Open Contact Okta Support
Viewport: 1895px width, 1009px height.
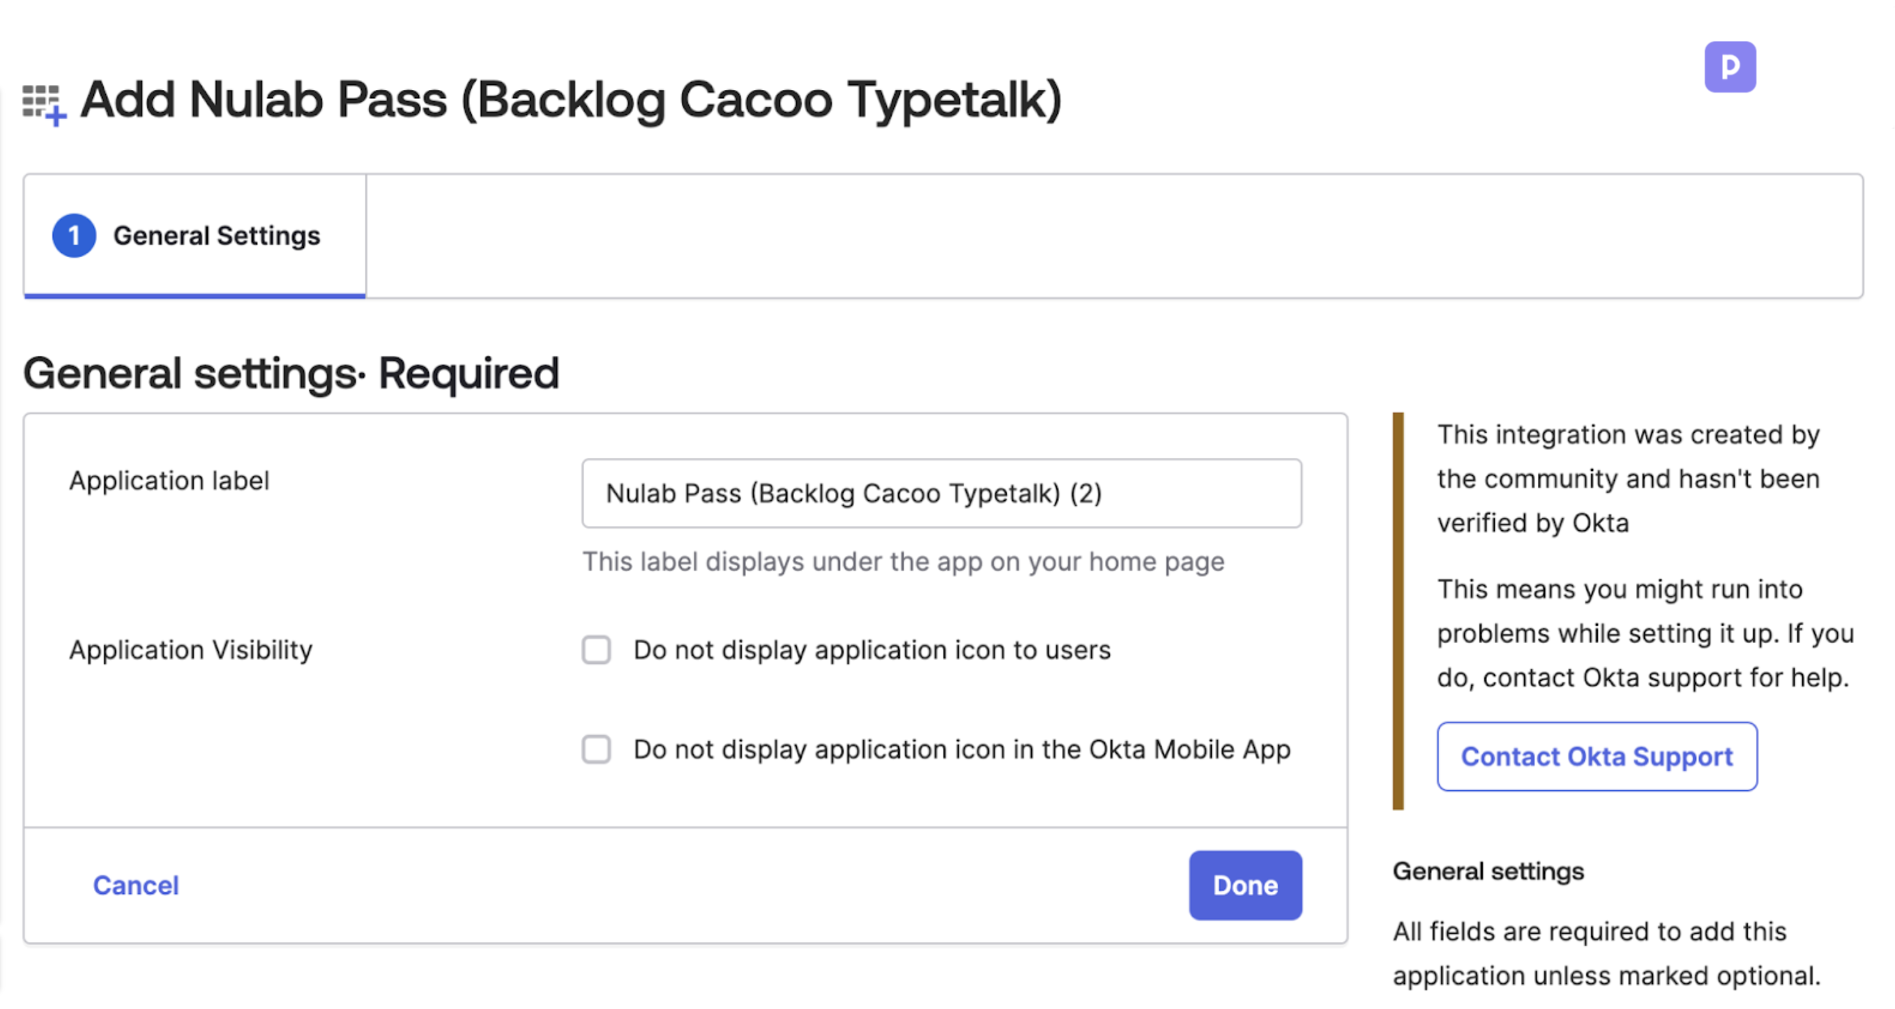[1597, 757]
